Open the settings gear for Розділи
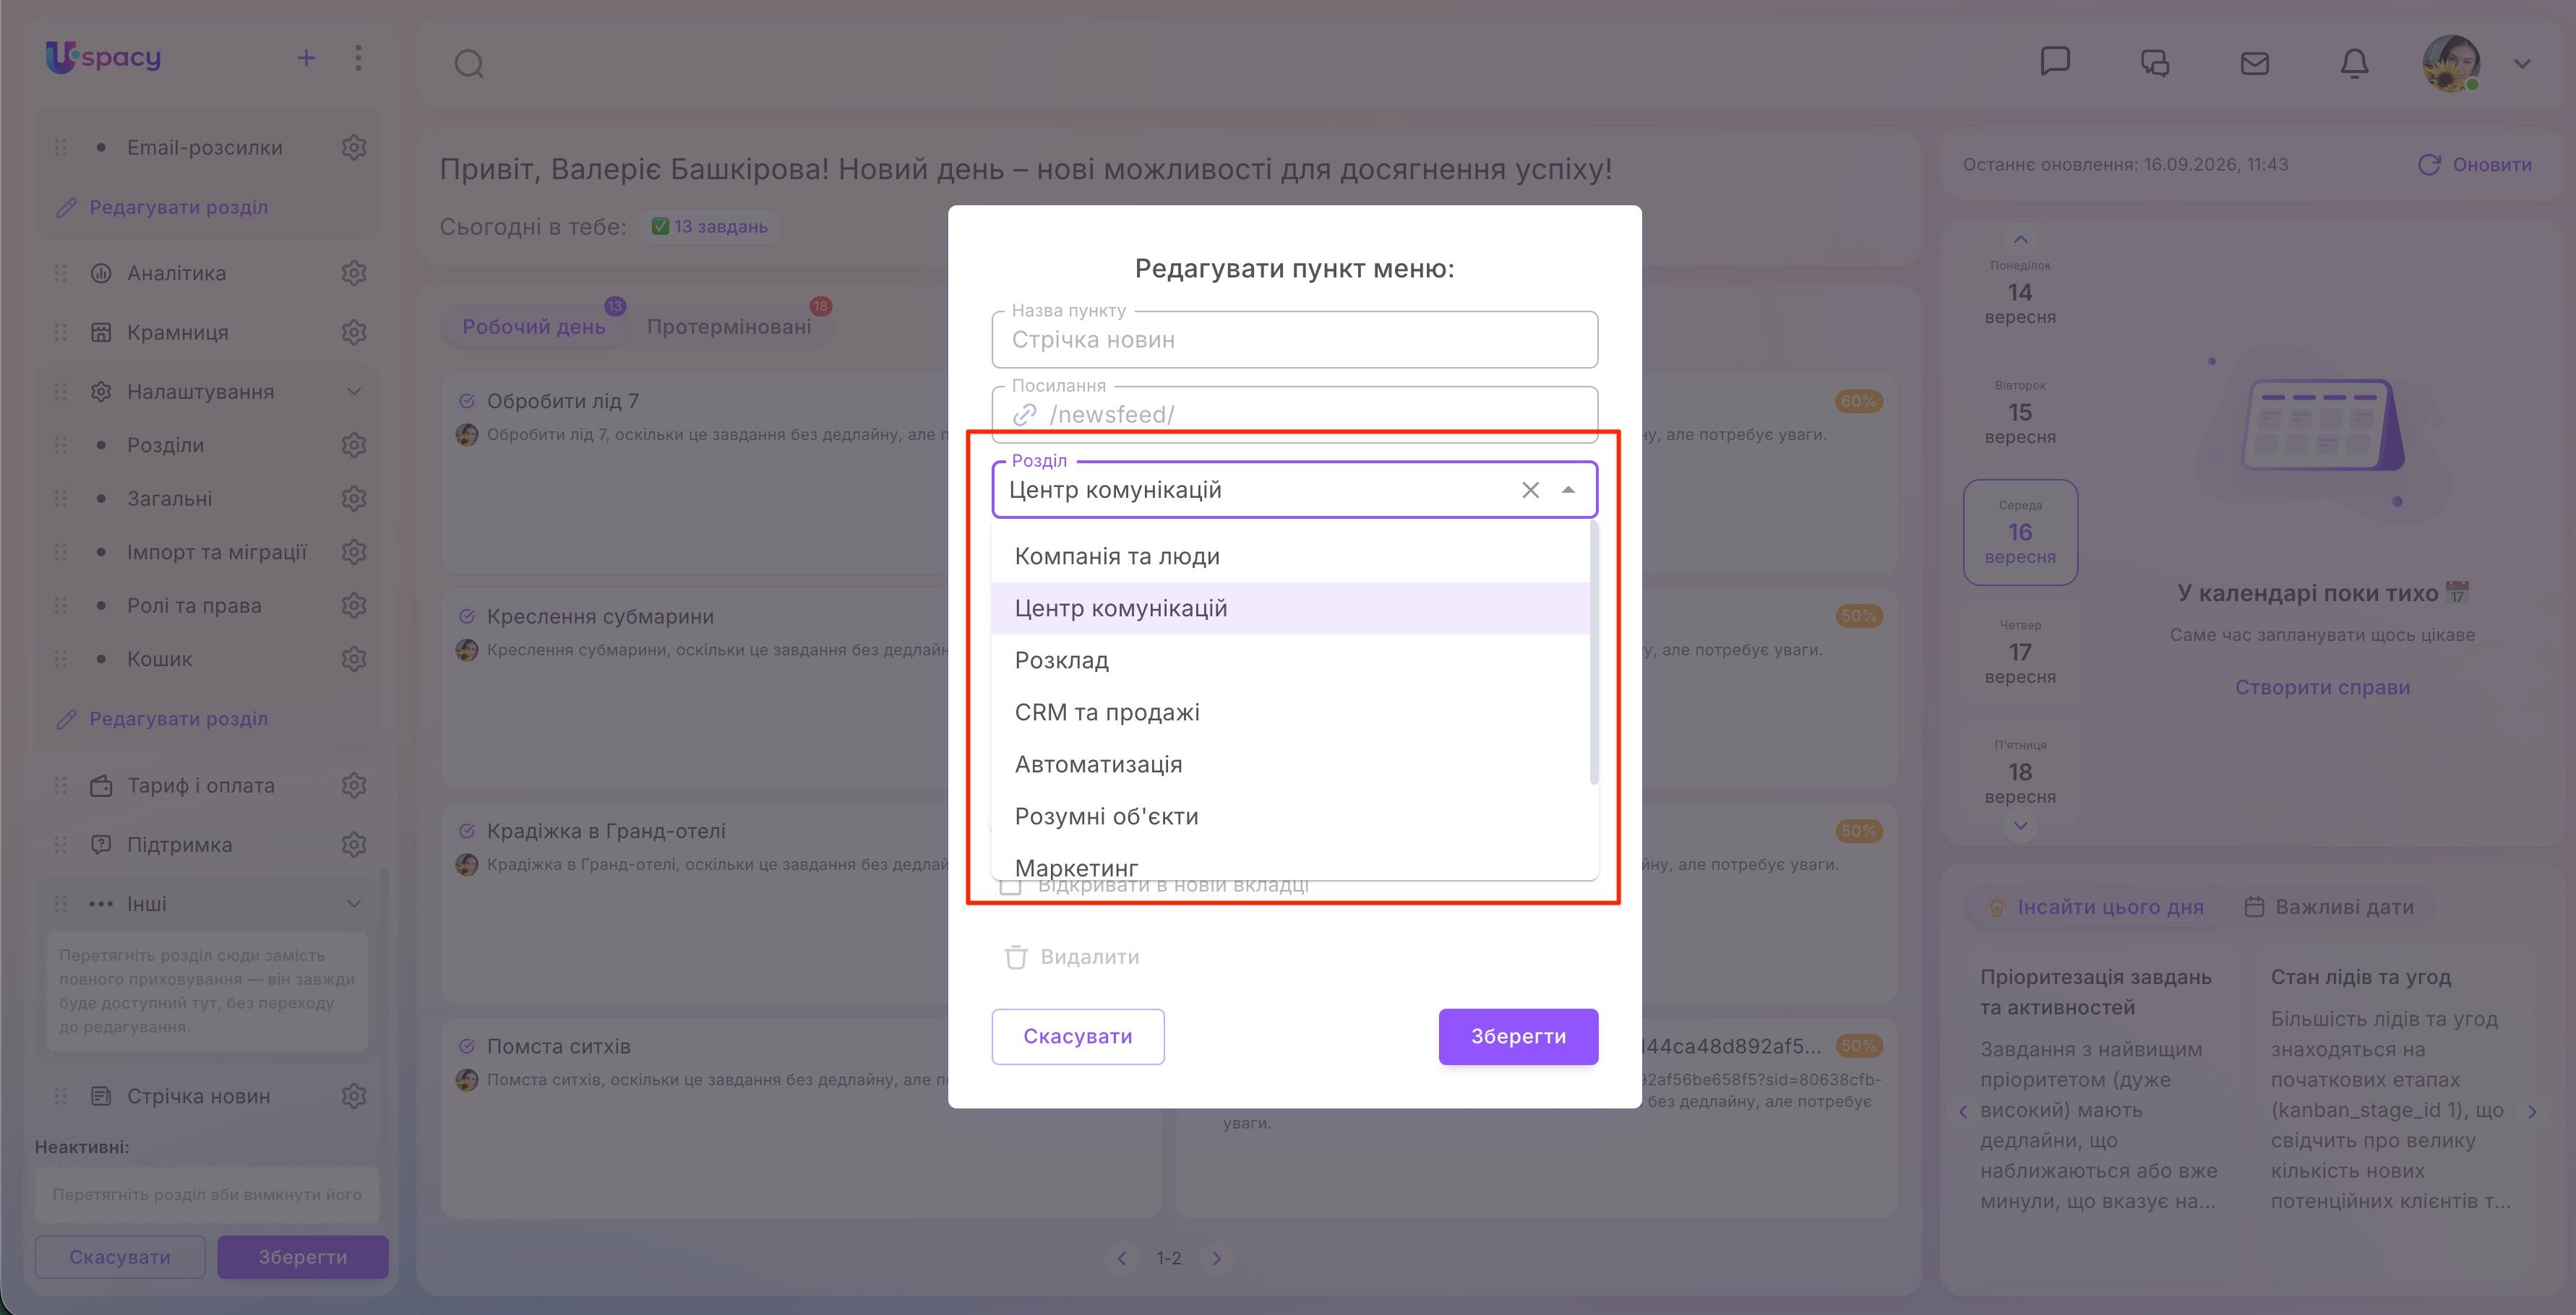This screenshot has height=1315, width=2576. 354,445
